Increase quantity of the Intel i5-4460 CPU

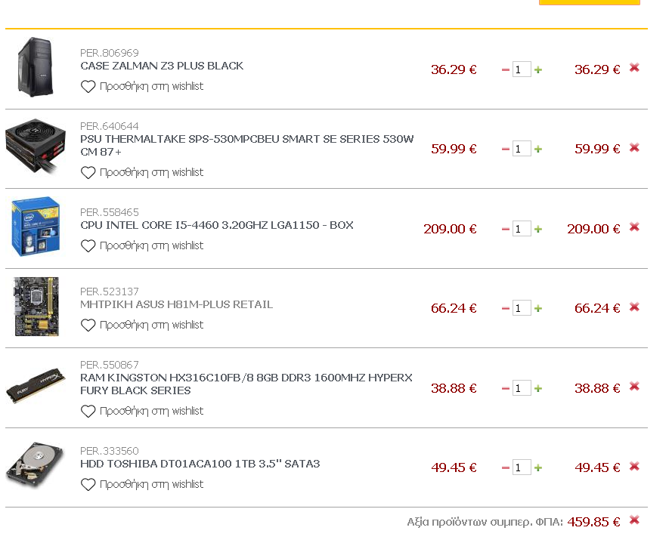coord(538,229)
